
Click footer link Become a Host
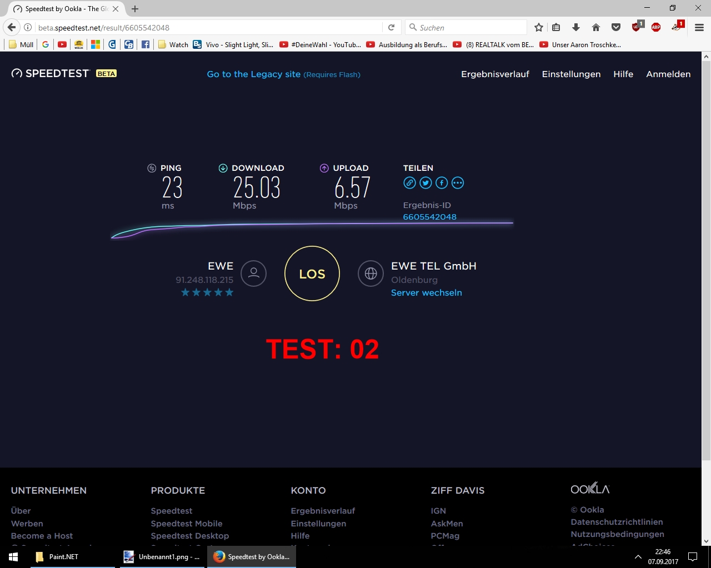pyautogui.click(x=42, y=536)
